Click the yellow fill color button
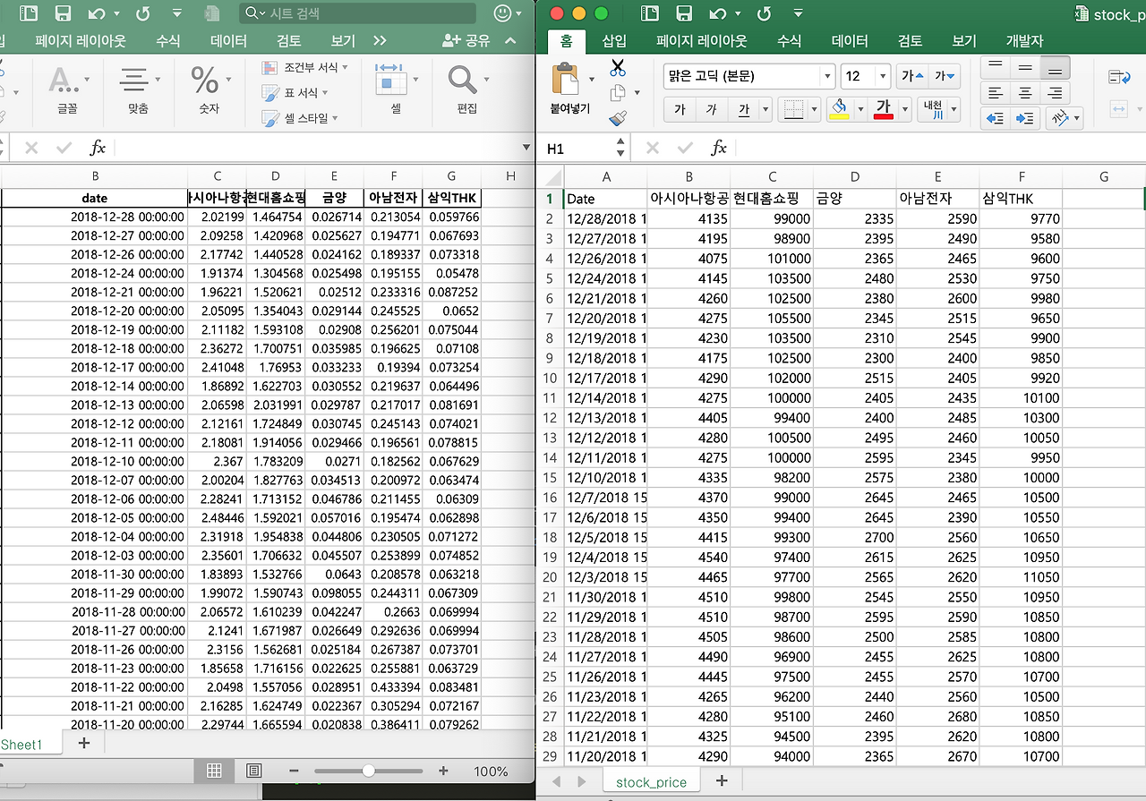1146x801 pixels. click(x=839, y=109)
